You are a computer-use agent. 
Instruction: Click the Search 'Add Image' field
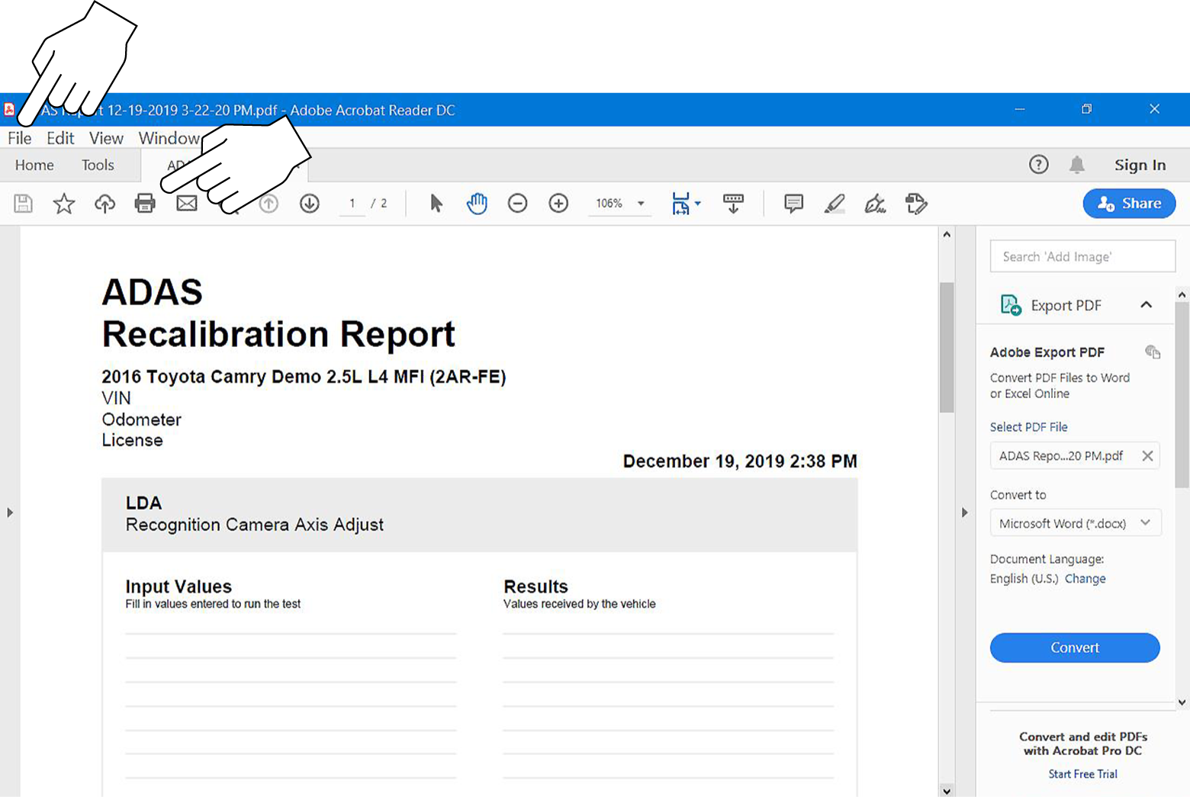(x=1082, y=256)
